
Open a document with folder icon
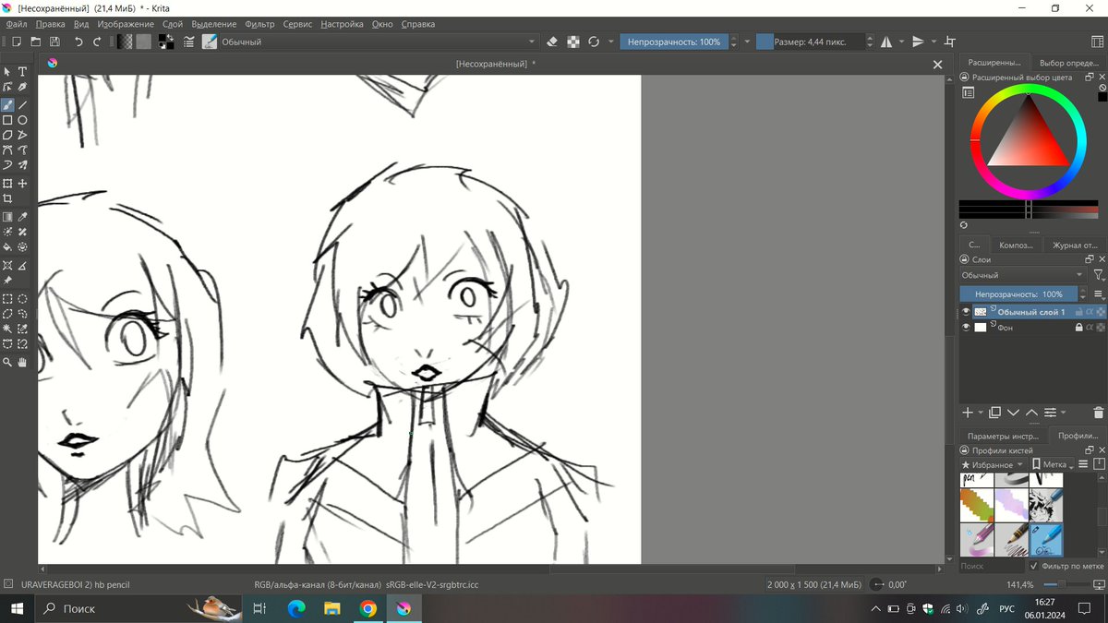35,42
